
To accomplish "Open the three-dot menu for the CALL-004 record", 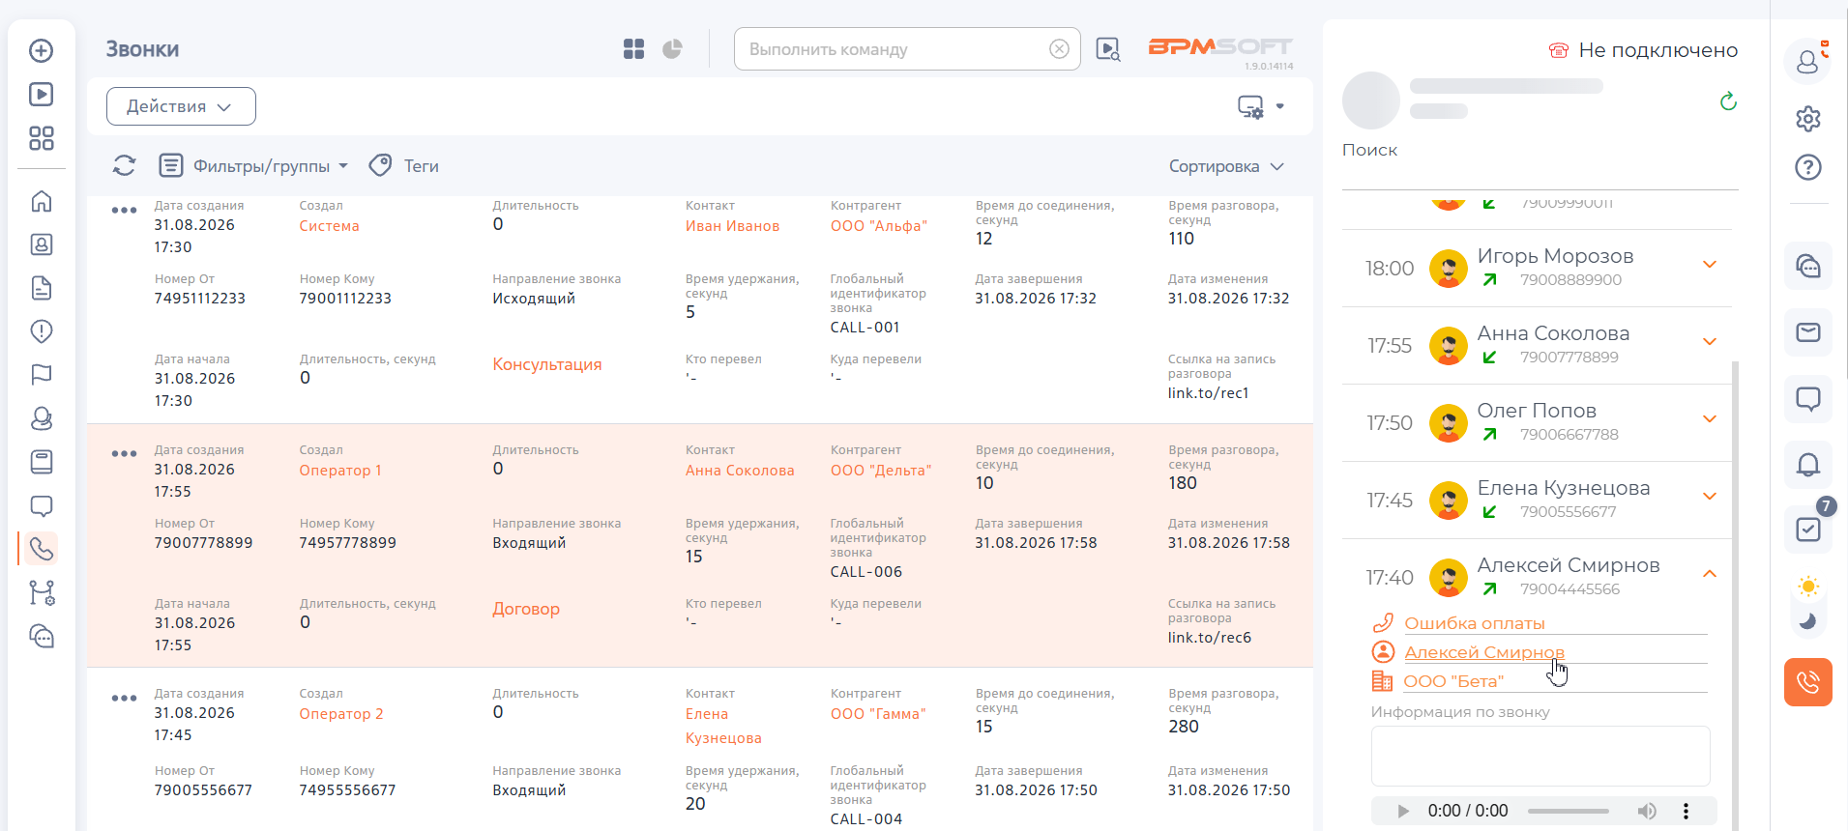I will coord(124,698).
